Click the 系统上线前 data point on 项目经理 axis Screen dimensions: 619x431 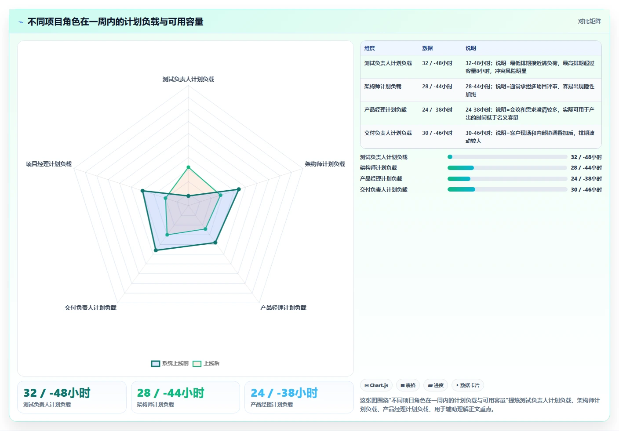pos(142,191)
